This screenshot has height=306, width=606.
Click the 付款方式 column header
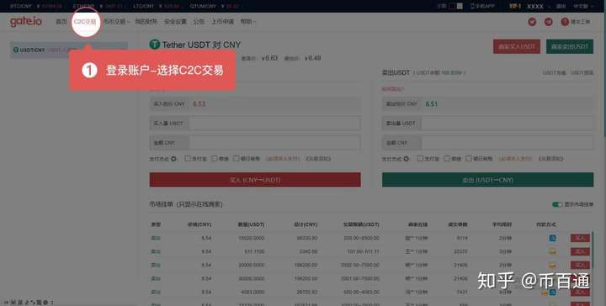tap(546, 224)
